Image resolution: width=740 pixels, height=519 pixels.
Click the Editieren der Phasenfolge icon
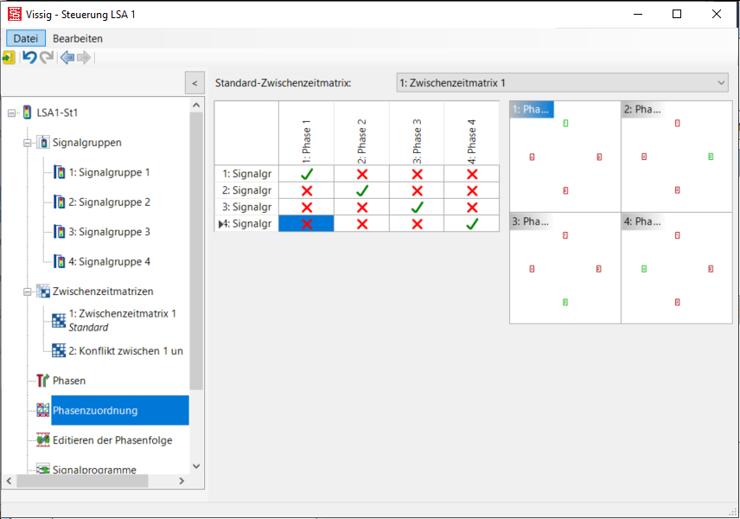[43, 439]
